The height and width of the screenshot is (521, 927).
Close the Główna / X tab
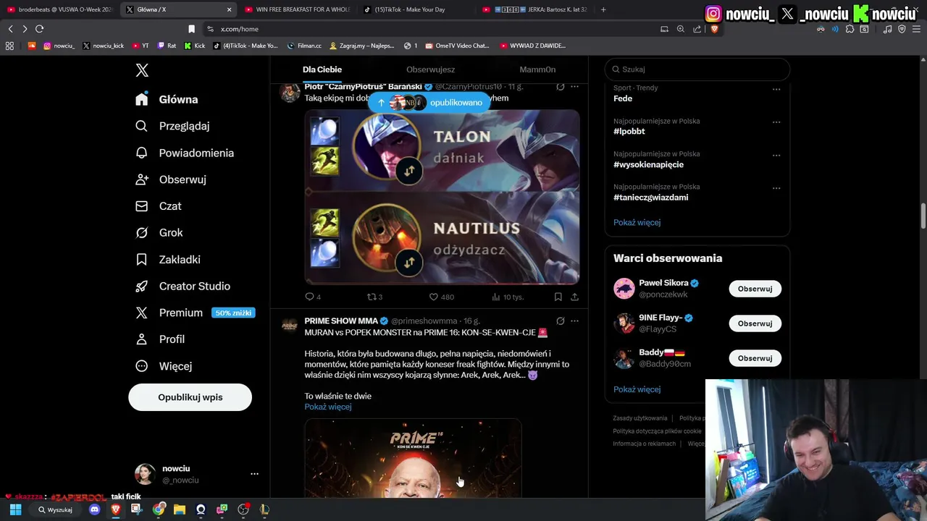[230, 9]
